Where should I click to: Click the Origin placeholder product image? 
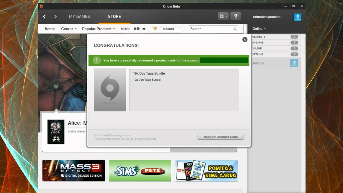pyautogui.click(x=110, y=90)
